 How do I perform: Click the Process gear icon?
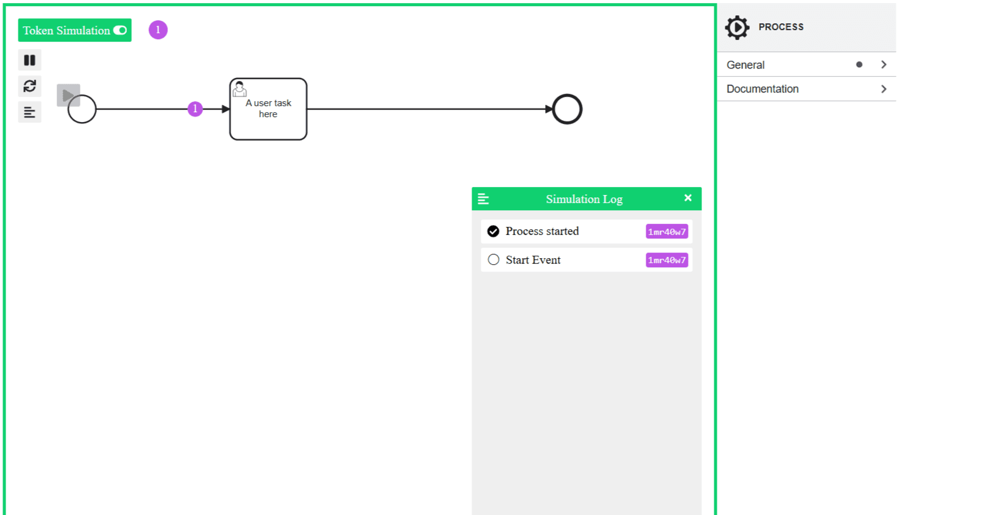click(x=737, y=28)
